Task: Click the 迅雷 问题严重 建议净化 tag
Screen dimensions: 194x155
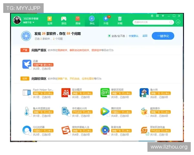Action: coord(43,65)
